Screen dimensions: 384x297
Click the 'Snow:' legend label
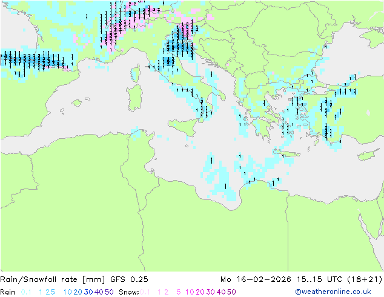(x=129, y=292)
